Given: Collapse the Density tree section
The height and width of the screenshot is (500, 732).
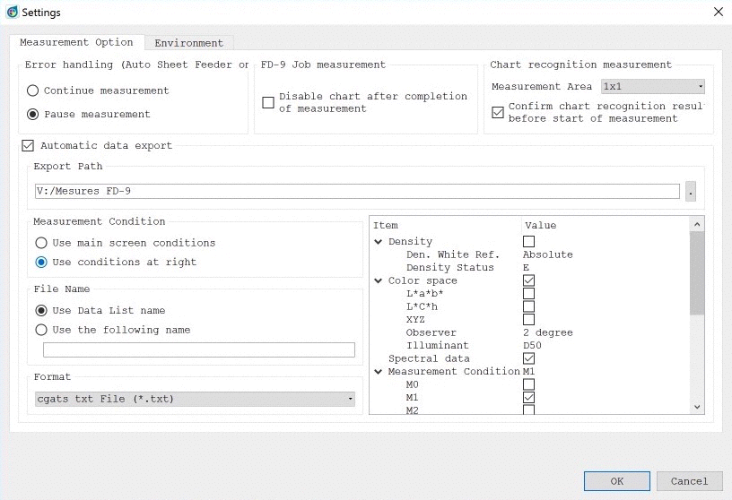Looking at the screenshot, I should pyautogui.click(x=379, y=242).
